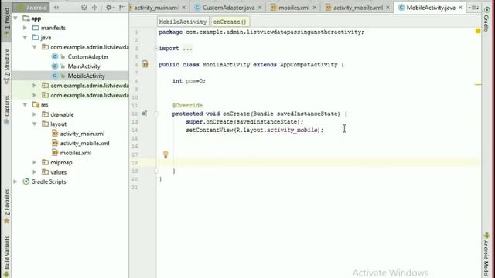
Task: Expand the drawable folder
Action: point(34,114)
